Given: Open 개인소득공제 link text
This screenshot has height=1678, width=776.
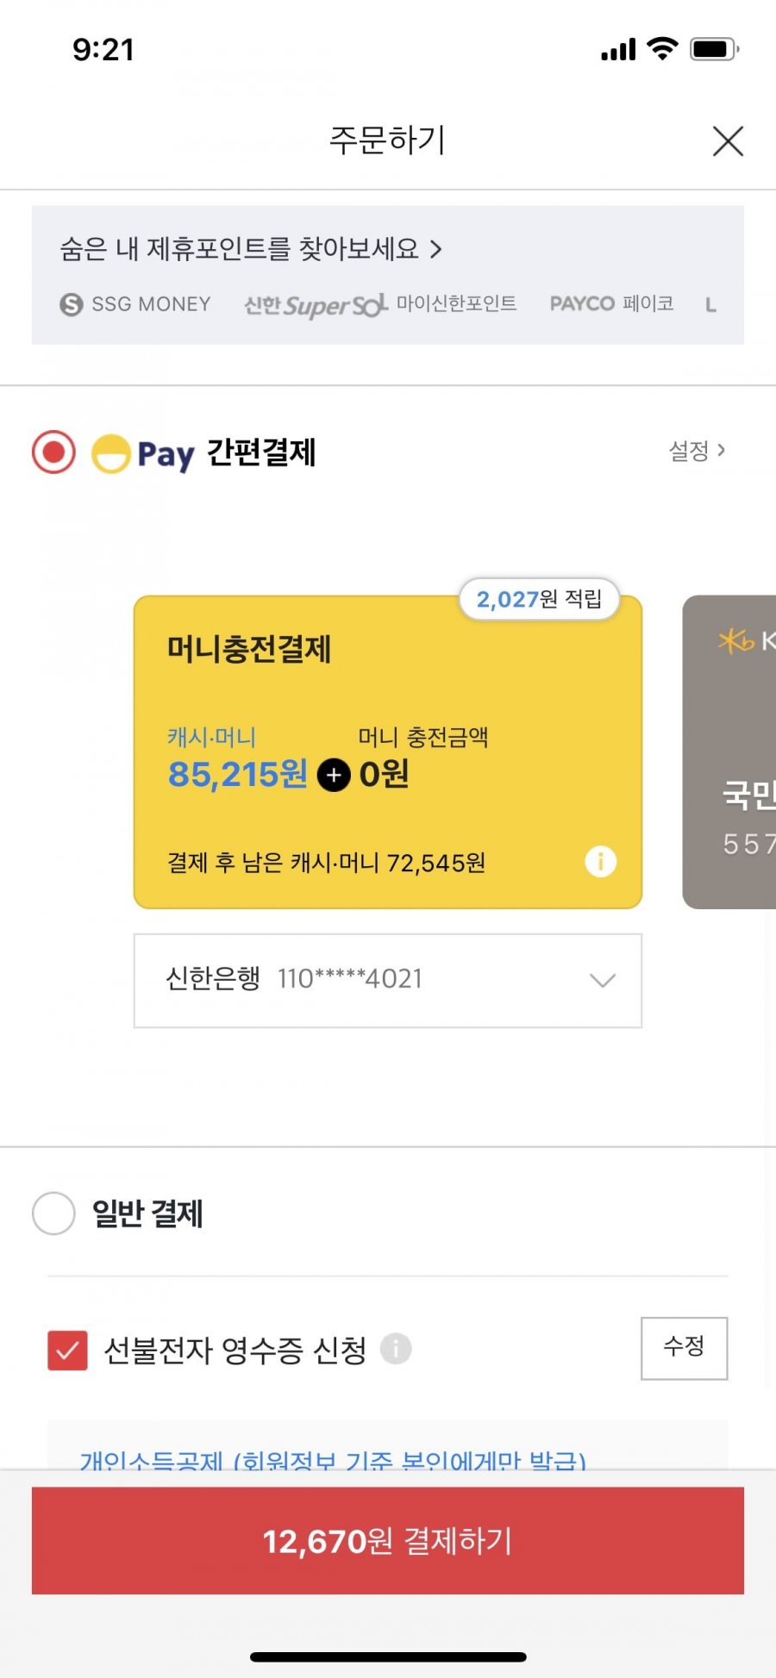Looking at the screenshot, I should [x=333, y=1461].
